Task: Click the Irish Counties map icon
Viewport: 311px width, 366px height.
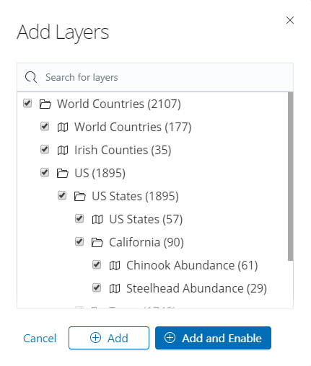Action: coord(63,151)
